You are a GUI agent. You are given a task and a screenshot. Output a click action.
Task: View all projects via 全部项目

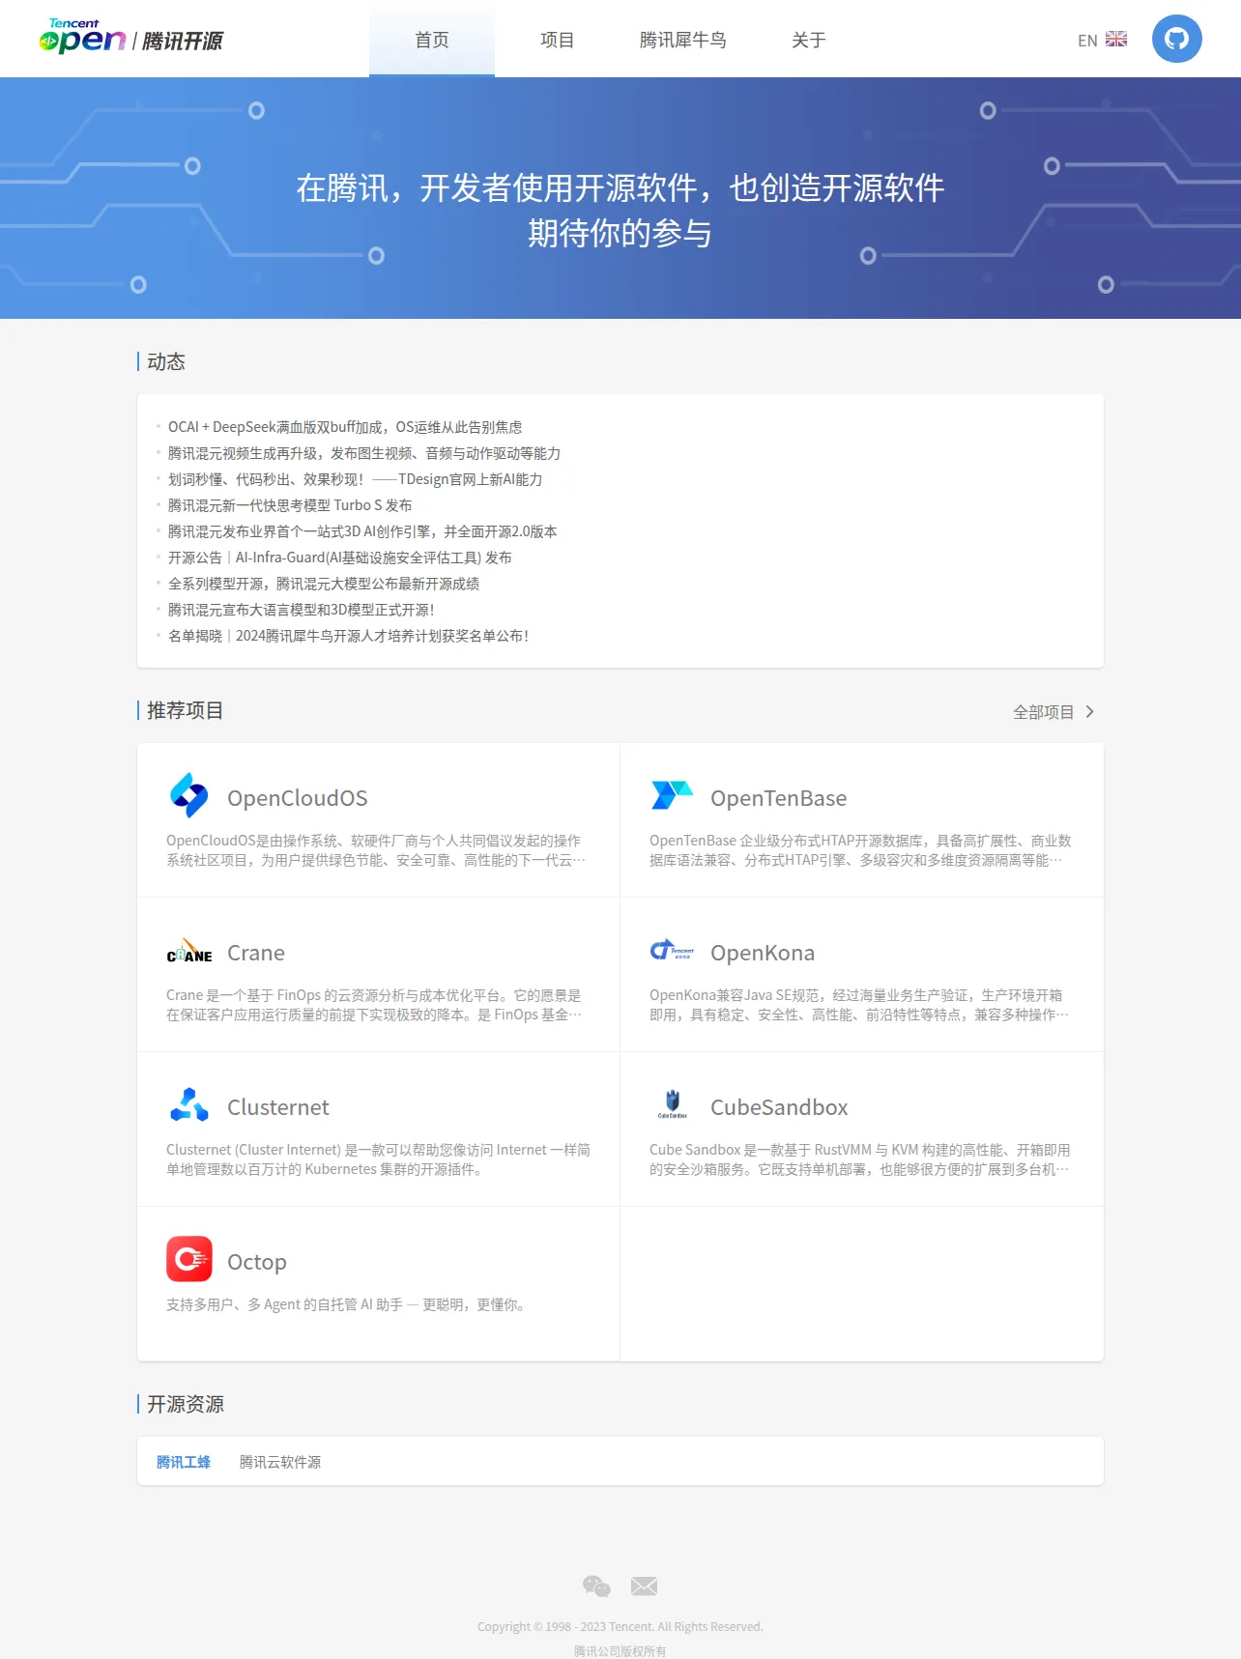click(x=1044, y=712)
